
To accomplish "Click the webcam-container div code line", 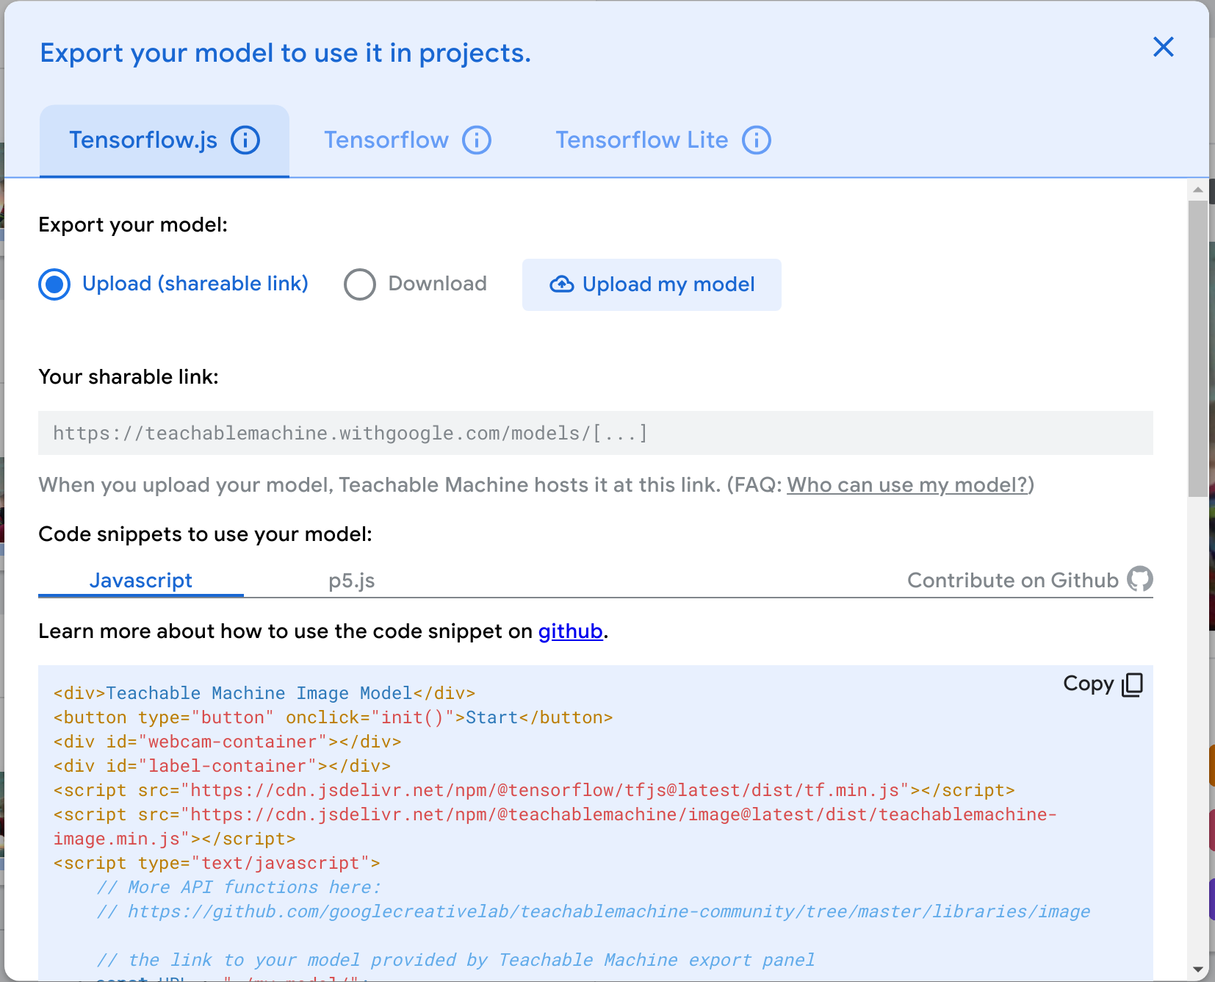I will 227,742.
